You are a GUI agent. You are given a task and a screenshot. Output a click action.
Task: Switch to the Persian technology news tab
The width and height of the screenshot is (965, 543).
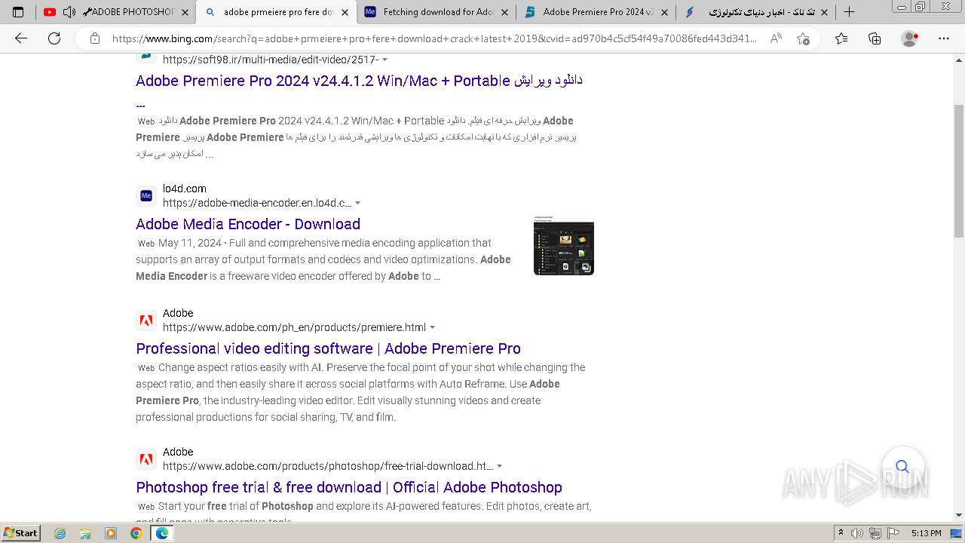point(756,12)
